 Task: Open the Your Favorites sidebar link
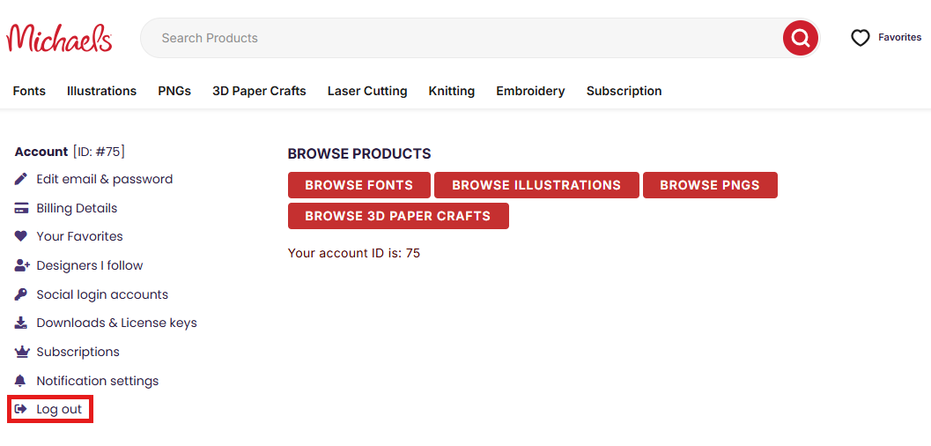click(79, 236)
